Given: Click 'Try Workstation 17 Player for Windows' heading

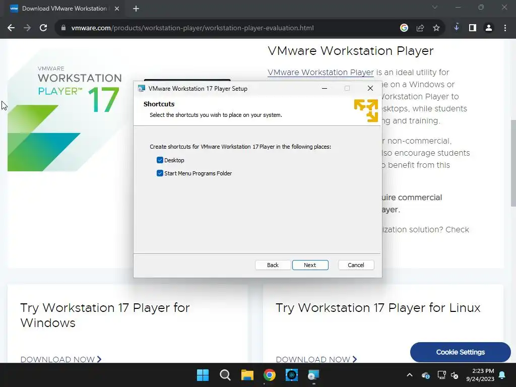Looking at the screenshot, I should tap(105, 315).
